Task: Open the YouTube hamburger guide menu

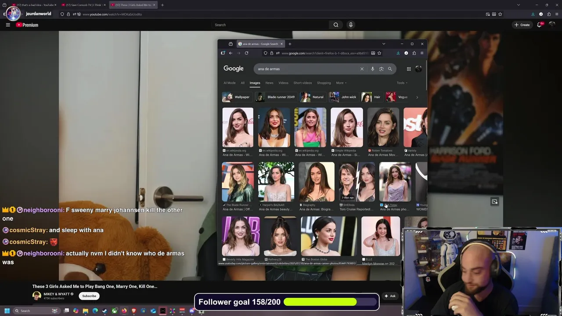Action: (x=8, y=25)
